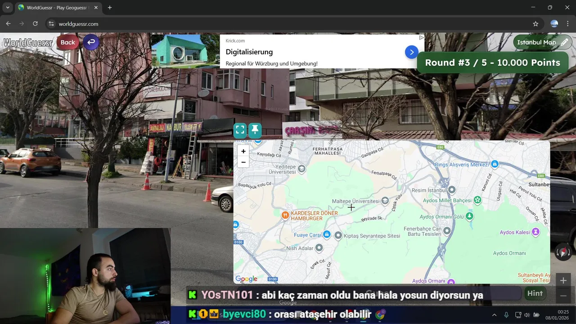The height and width of the screenshot is (324, 576).
Task: Open a new browser tab
Action: (x=109, y=8)
